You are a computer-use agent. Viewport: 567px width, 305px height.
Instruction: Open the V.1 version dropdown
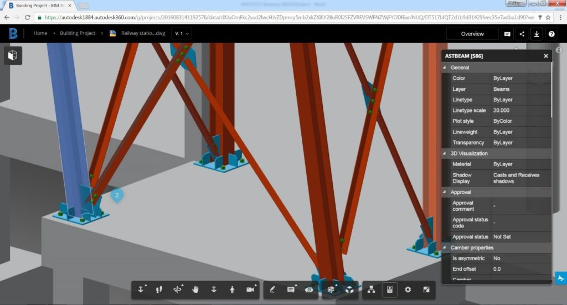182,34
